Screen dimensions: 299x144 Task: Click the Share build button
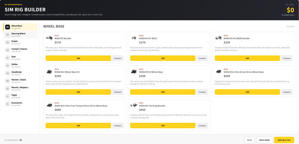264,140
